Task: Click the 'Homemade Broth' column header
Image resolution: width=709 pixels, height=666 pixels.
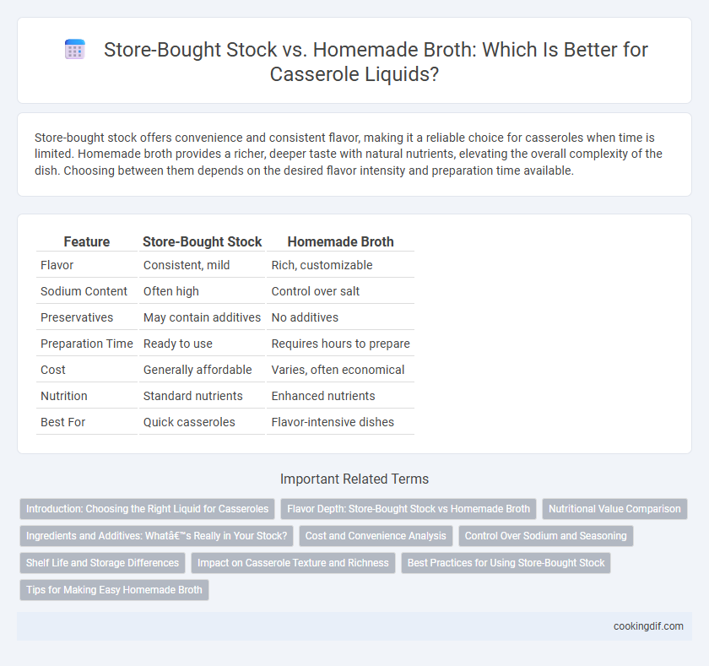Action: tap(340, 242)
